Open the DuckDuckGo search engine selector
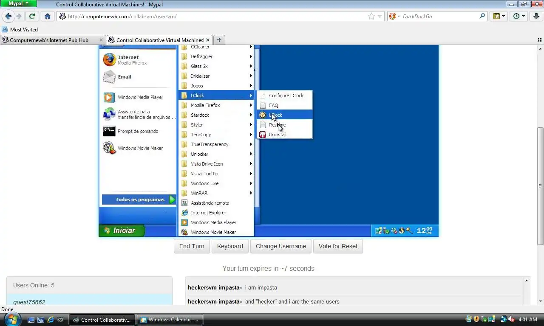Viewport: 544px width, 326px height. pos(394,16)
